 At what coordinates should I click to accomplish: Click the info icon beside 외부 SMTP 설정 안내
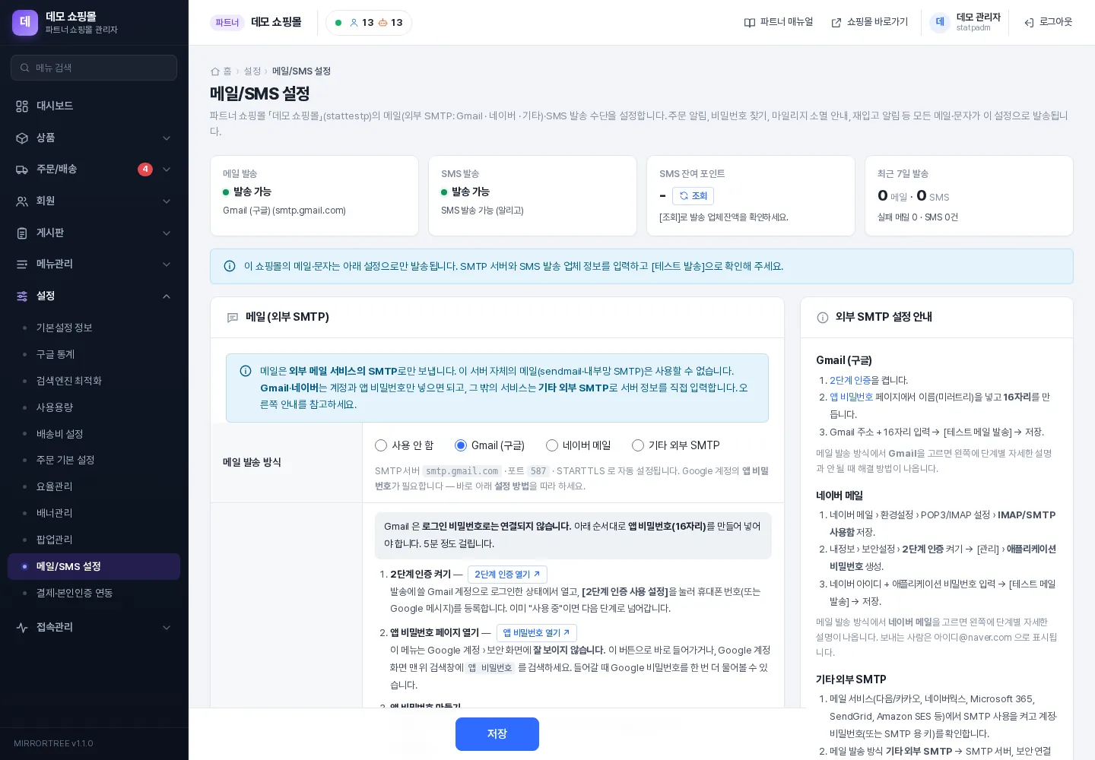(x=823, y=318)
